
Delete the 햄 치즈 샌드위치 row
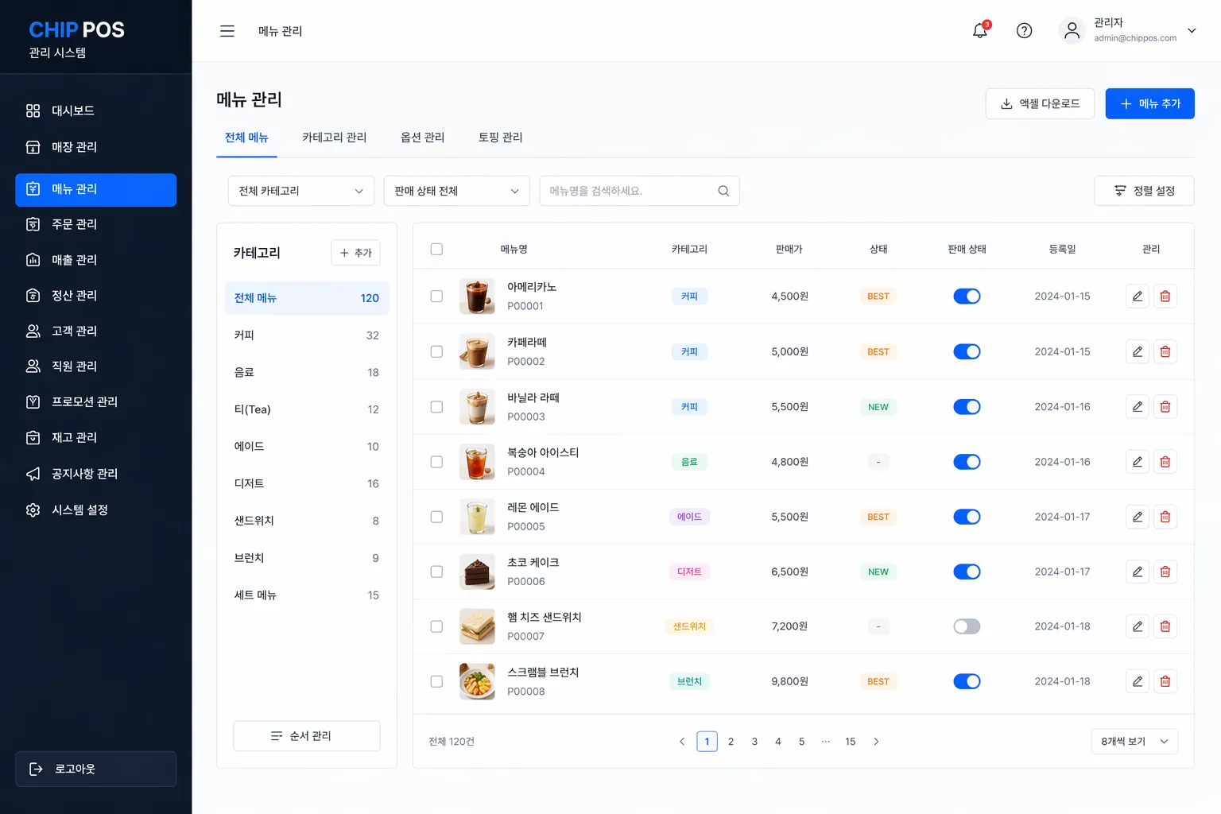click(x=1165, y=626)
